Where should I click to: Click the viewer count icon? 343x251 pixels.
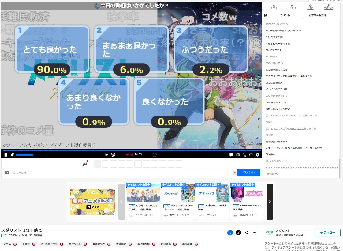(x=274, y=6)
